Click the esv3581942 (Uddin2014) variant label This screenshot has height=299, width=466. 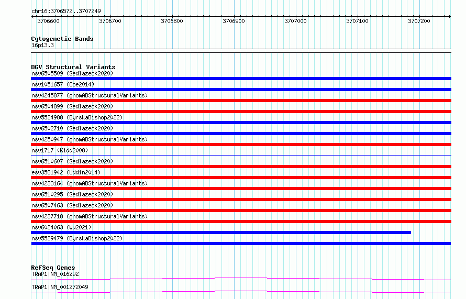pos(66,172)
